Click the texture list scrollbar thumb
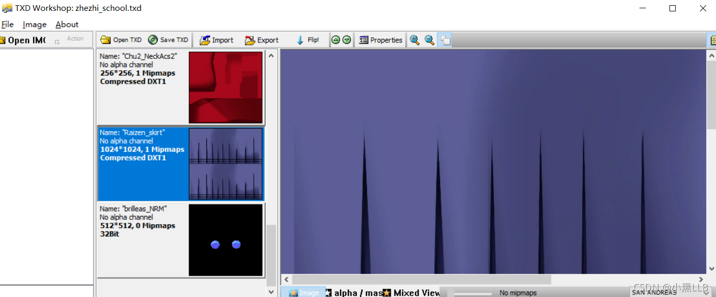716x297 pixels. 271,255
